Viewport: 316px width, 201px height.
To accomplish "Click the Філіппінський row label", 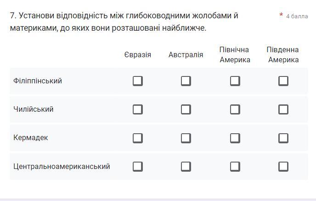I will point(38,81).
